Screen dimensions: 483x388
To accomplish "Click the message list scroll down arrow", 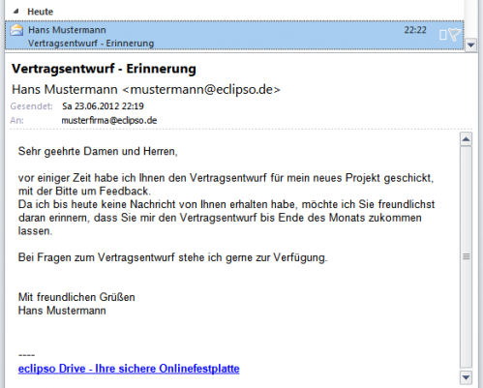I will tap(470, 45).
